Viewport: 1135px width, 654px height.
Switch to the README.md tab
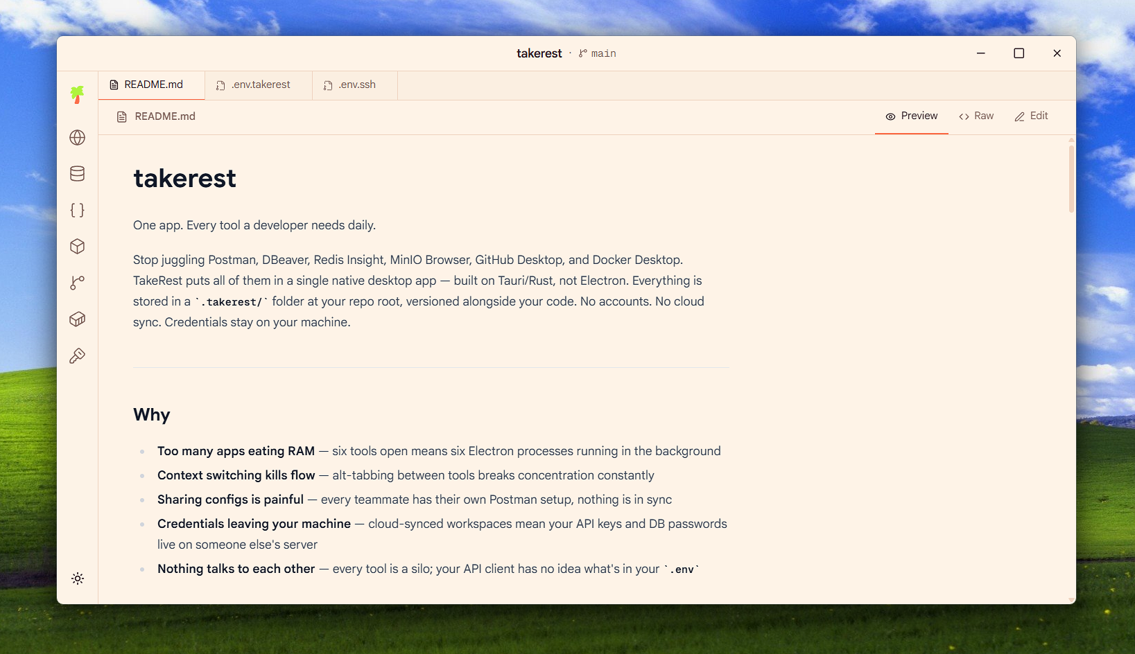(x=152, y=85)
